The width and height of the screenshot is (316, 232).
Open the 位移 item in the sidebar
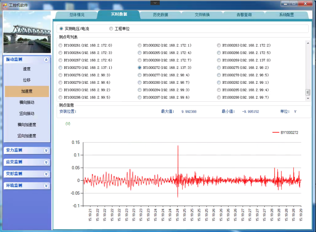(x=27, y=80)
